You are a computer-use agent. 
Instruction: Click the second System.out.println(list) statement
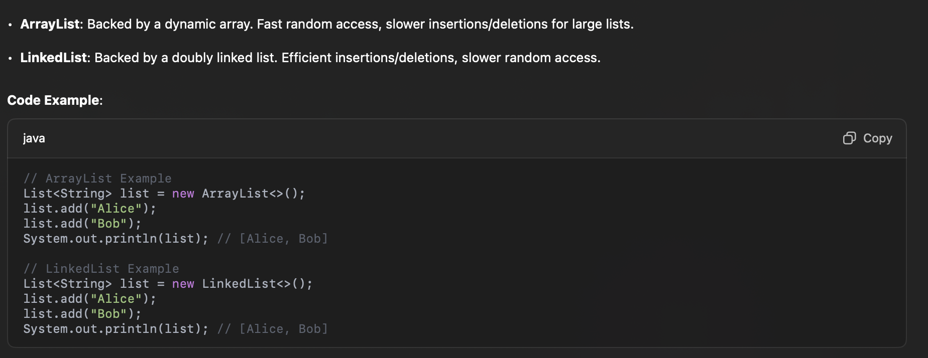[x=115, y=329]
